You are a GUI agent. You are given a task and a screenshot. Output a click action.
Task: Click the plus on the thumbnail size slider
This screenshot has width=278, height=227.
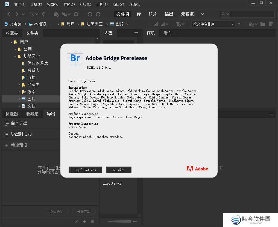(x=135, y=222)
